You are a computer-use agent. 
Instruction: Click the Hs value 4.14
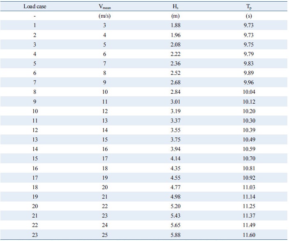pyautogui.click(x=176, y=158)
